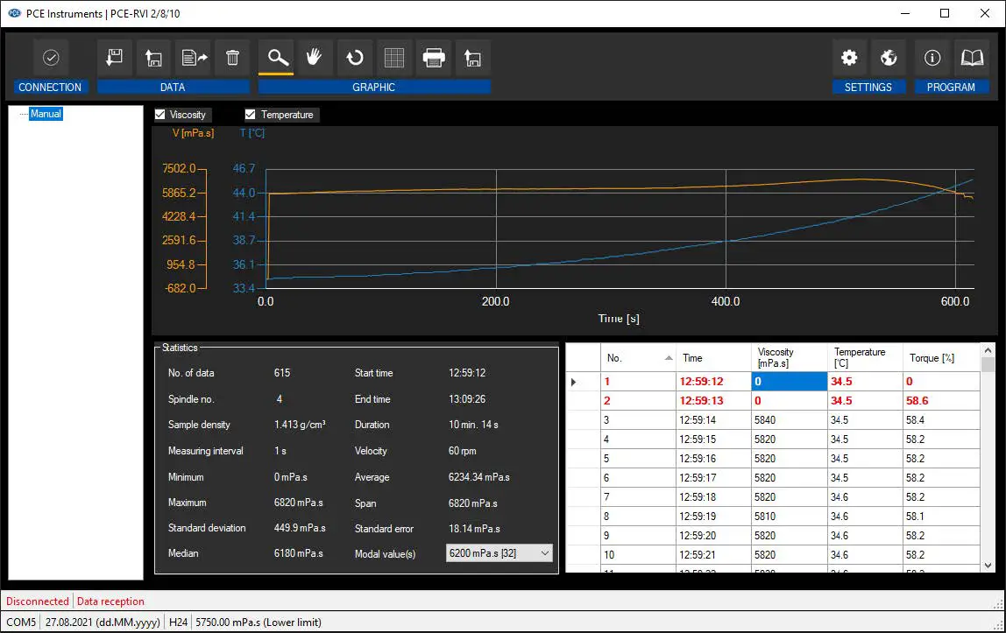The width and height of the screenshot is (1006, 633).
Task: Uncheck the Viscosity checkbox
Action: pos(160,115)
